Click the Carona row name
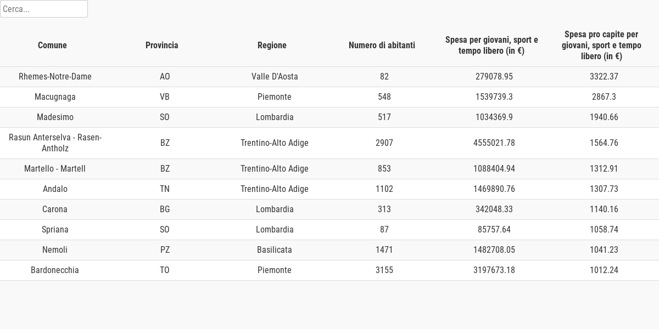The image size is (659, 329). (x=55, y=209)
